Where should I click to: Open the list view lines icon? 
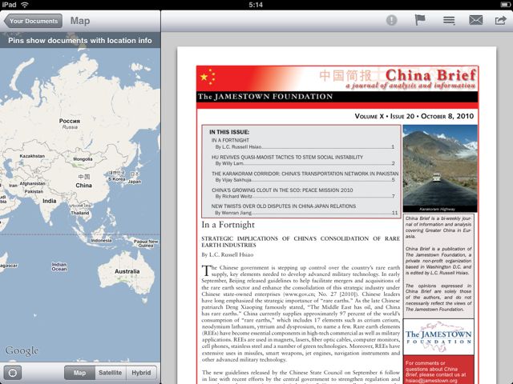pyautogui.click(x=449, y=20)
